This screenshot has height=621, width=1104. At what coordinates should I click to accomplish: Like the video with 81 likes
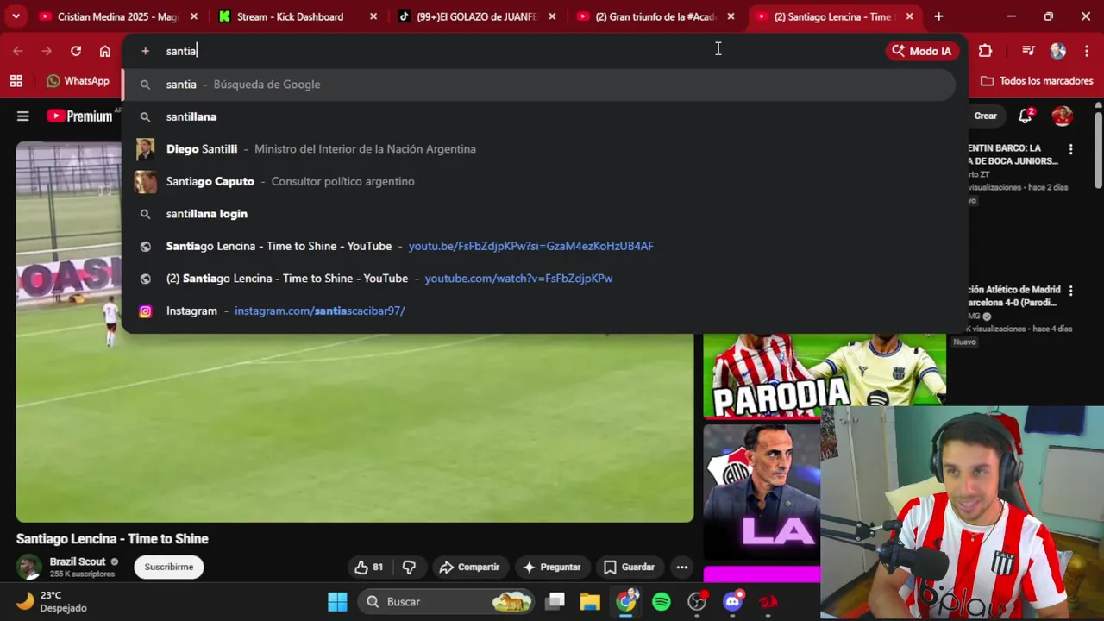[368, 567]
